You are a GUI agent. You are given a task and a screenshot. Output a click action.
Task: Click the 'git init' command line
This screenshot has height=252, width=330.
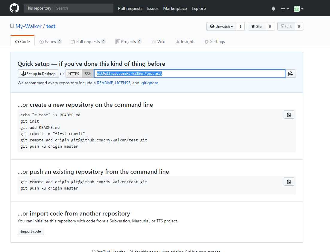30,121
